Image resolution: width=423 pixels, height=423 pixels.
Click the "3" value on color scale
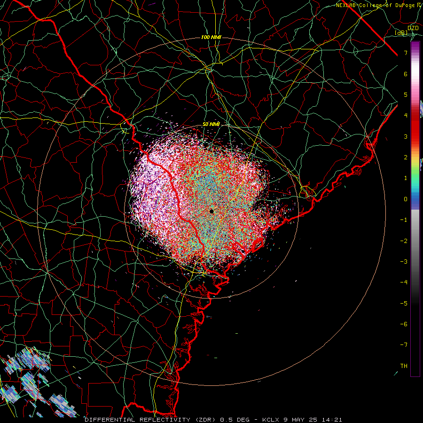[x=406, y=136]
